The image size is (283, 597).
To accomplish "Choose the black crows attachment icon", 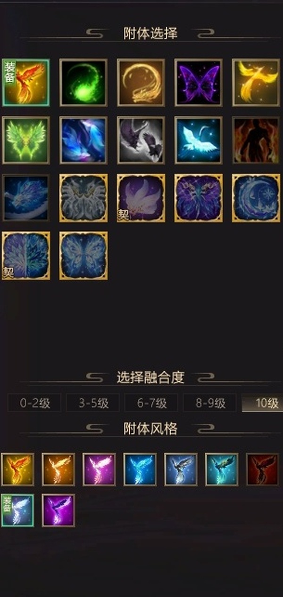I will [141, 140].
